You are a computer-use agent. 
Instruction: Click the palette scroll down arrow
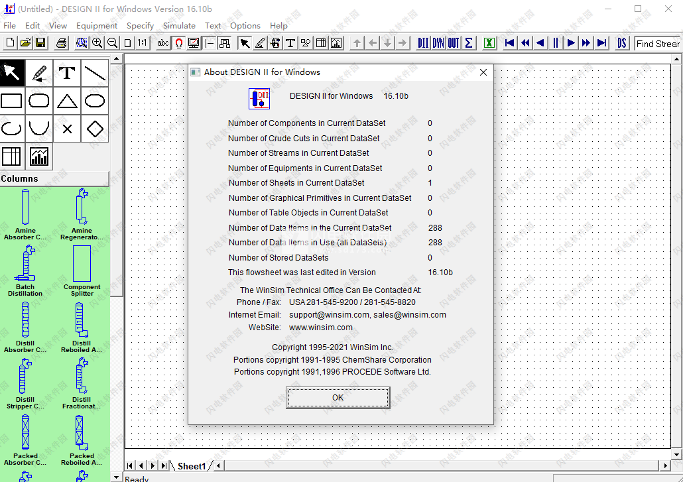(x=117, y=477)
